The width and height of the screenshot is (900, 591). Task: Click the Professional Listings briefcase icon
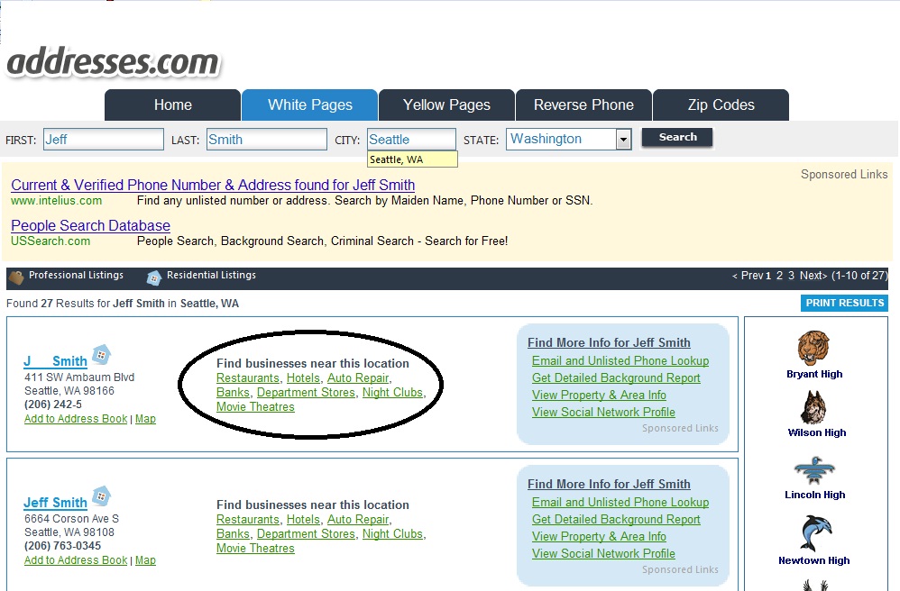pos(16,278)
